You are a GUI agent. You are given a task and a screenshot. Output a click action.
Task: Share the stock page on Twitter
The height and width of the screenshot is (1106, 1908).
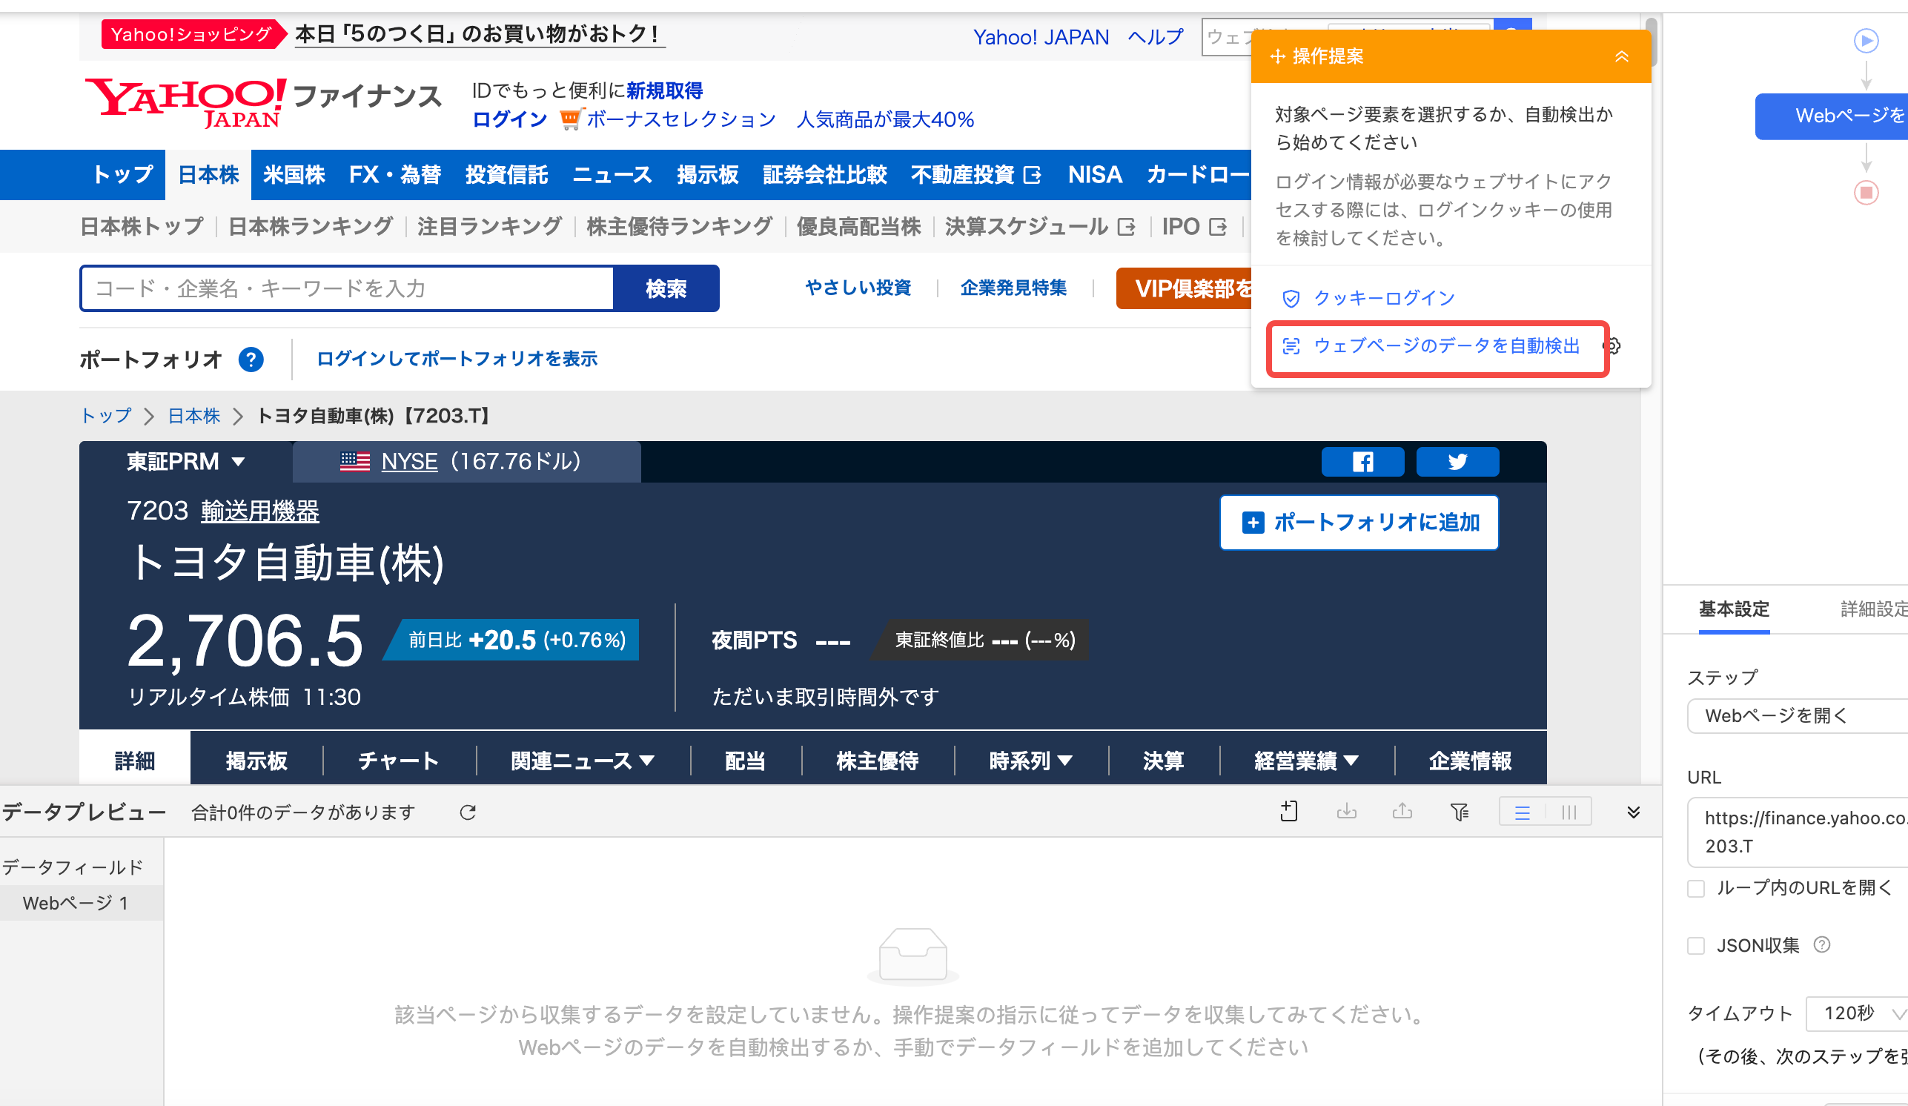click(1457, 462)
